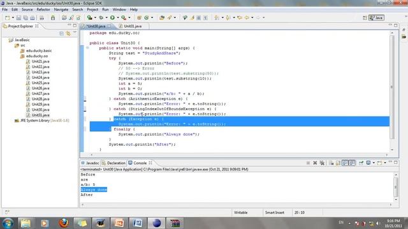
Task: Collapse All in Project Explorer
Action: 61,34
